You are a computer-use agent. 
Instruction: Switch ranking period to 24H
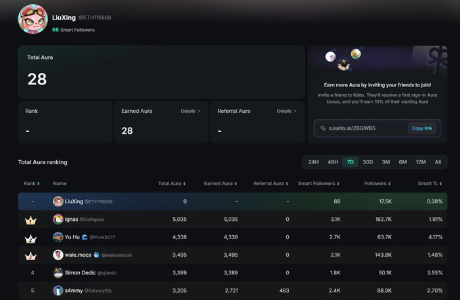[313, 162]
